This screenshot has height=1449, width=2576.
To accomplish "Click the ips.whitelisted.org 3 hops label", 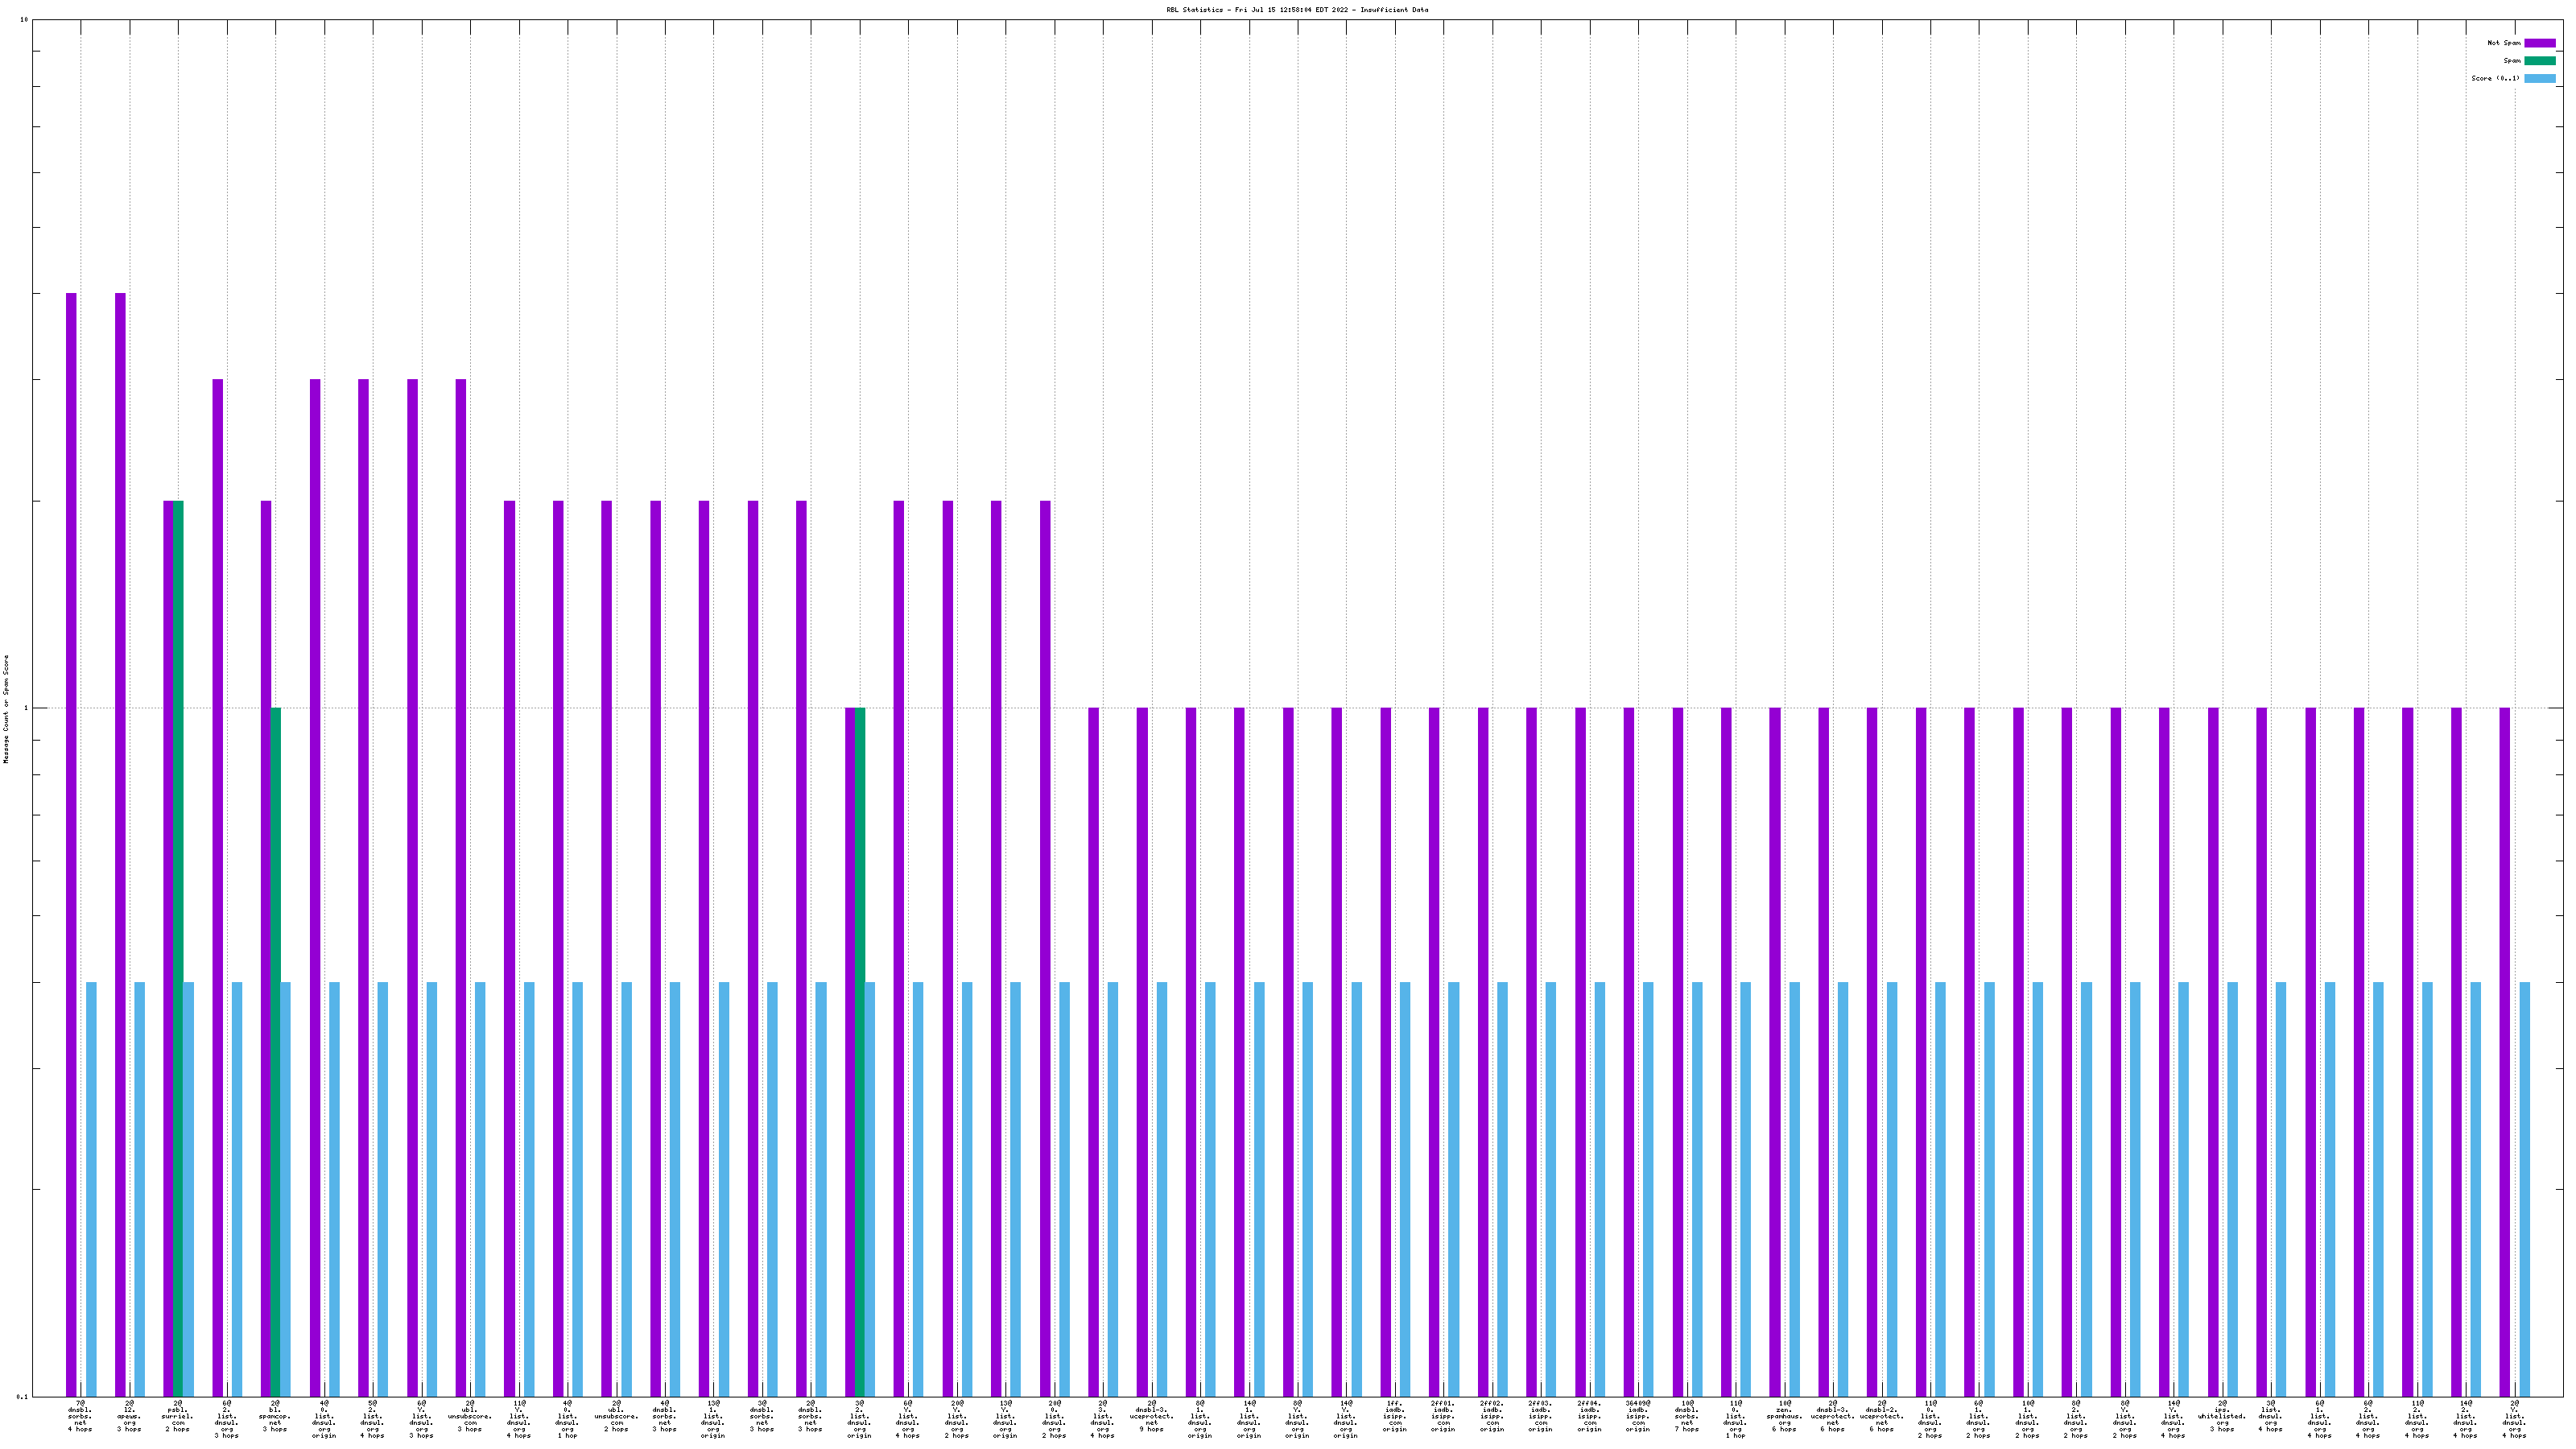I will click(x=2222, y=1416).
